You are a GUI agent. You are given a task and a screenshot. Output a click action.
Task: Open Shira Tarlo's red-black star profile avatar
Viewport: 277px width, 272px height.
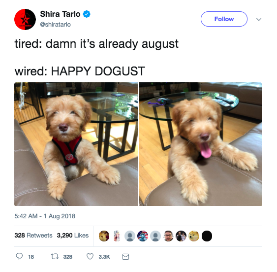(25, 19)
